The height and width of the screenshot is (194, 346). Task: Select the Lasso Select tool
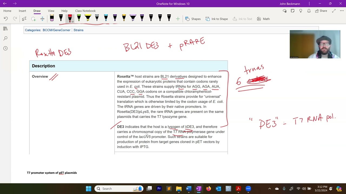click(33, 19)
